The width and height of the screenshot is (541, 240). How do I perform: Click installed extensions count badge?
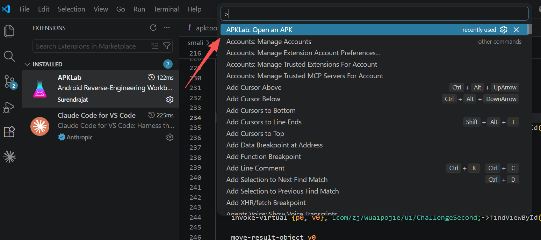pyautogui.click(x=168, y=64)
